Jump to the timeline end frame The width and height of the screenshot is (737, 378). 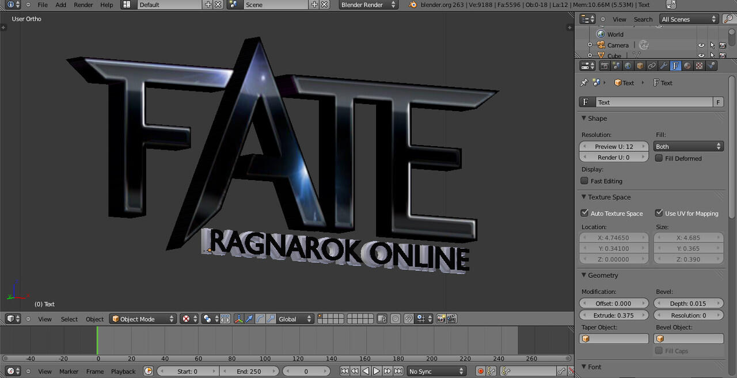(x=398, y=371)
